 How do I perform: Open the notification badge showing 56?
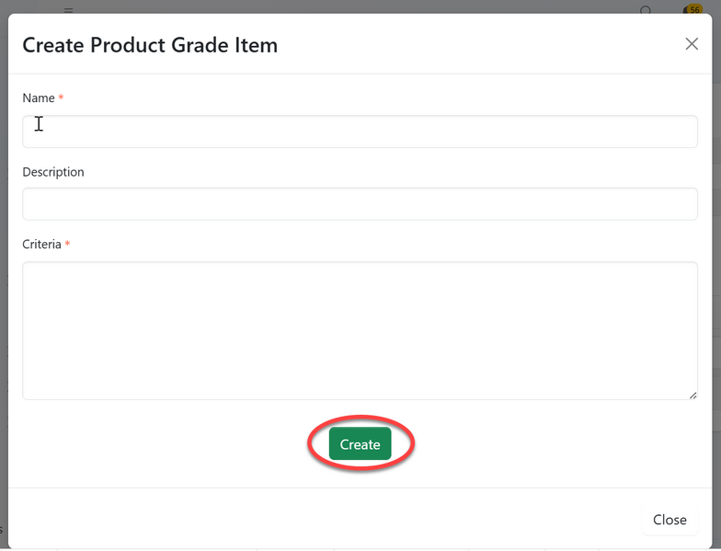(x=693, y=9)
